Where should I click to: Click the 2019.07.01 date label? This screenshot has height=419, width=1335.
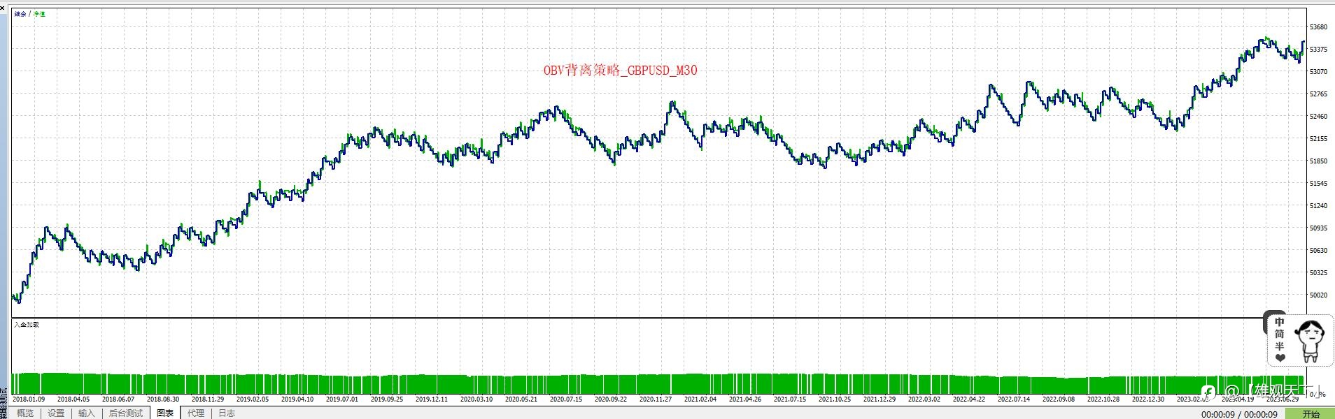(x=342, y=399)
